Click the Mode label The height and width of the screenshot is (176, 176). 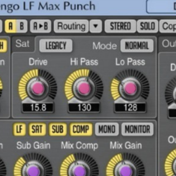coord(105,46)
